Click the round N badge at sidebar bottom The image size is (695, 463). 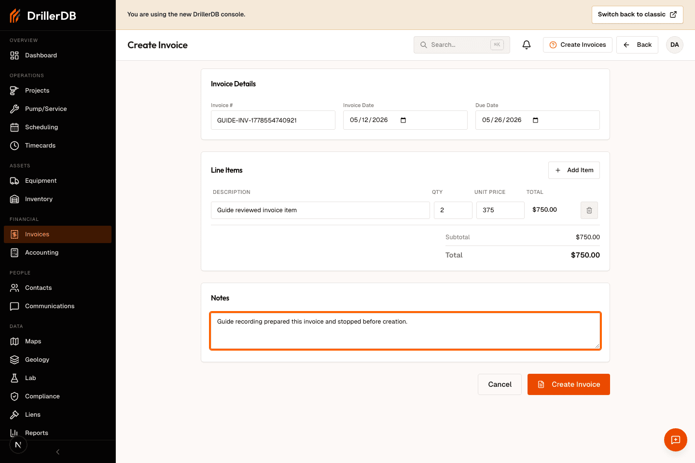click(18, 445)
